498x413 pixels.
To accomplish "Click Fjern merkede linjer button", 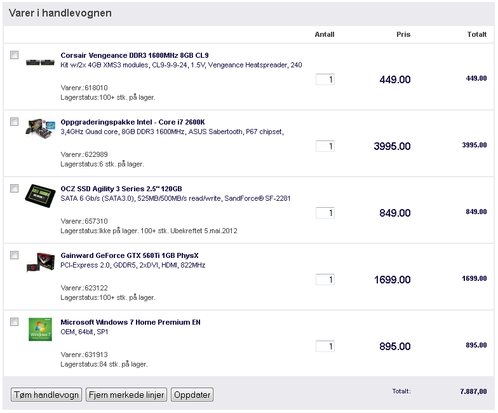I will 126,395.
